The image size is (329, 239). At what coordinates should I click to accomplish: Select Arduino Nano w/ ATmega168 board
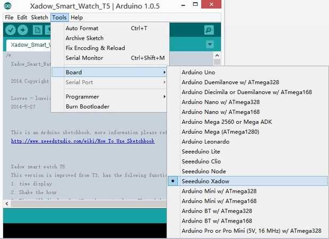(x=248, y=112)
